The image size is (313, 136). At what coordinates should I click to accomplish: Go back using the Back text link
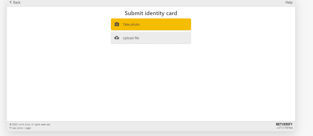tap(17, 2)
